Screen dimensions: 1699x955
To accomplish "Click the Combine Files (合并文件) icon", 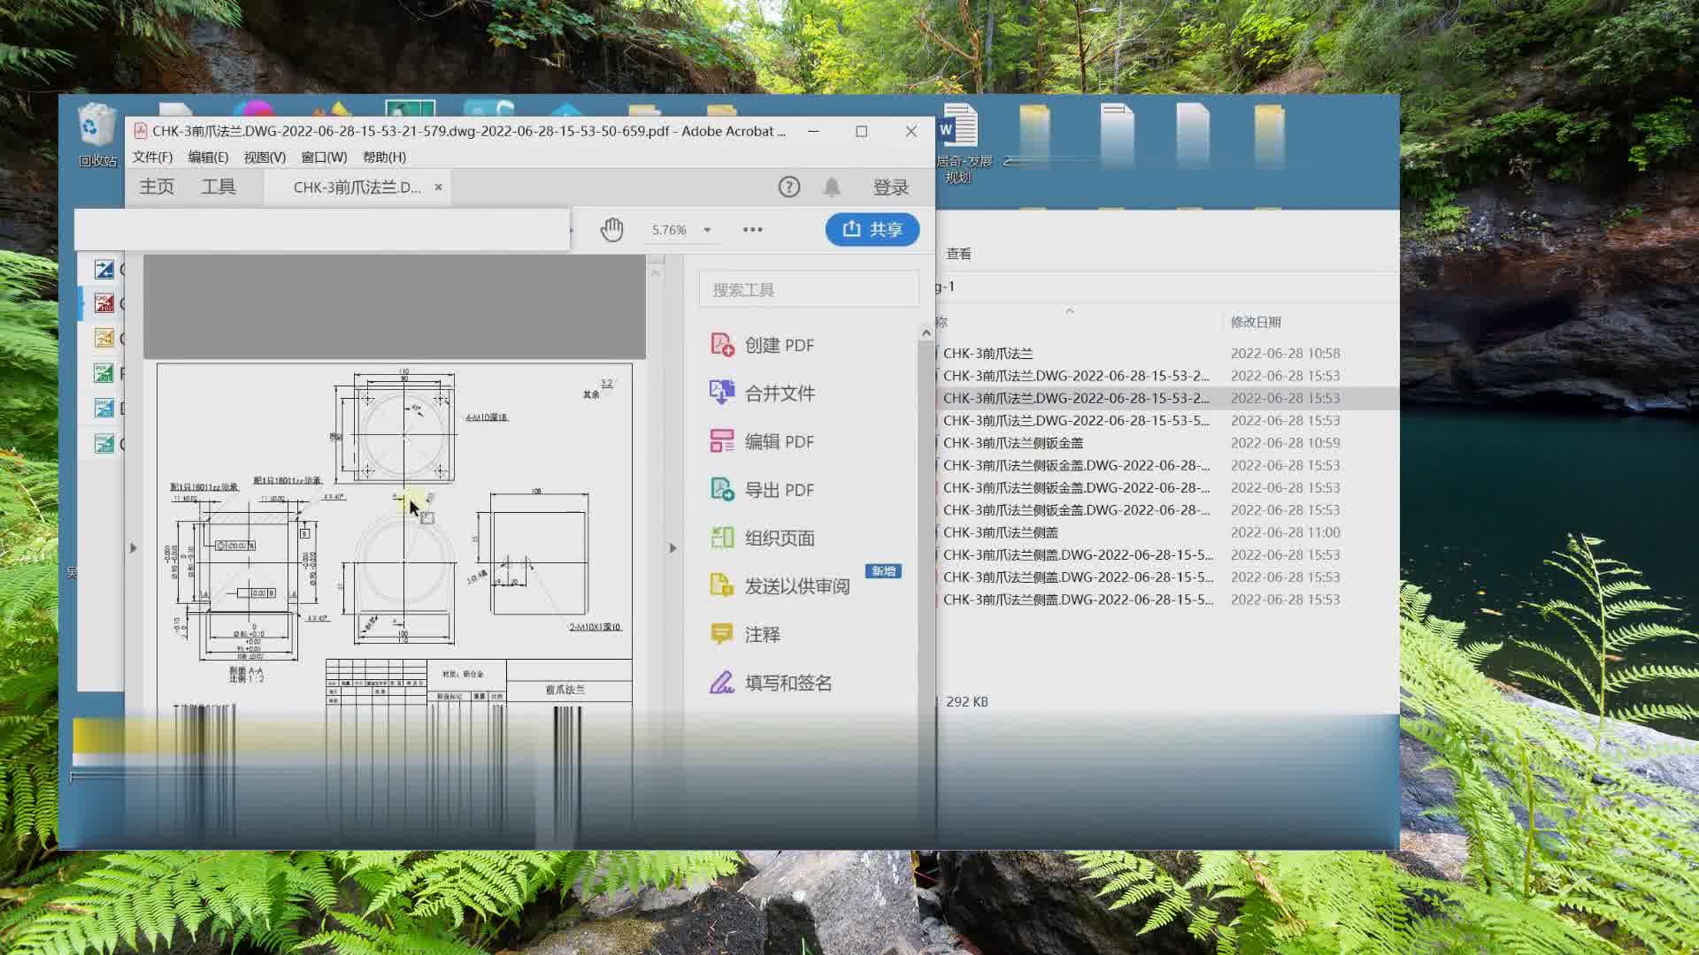I will coord(722,393).
